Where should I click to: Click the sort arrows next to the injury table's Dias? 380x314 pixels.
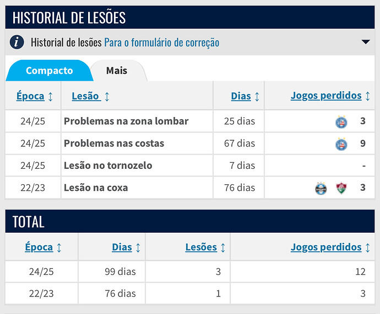(257, 97)
